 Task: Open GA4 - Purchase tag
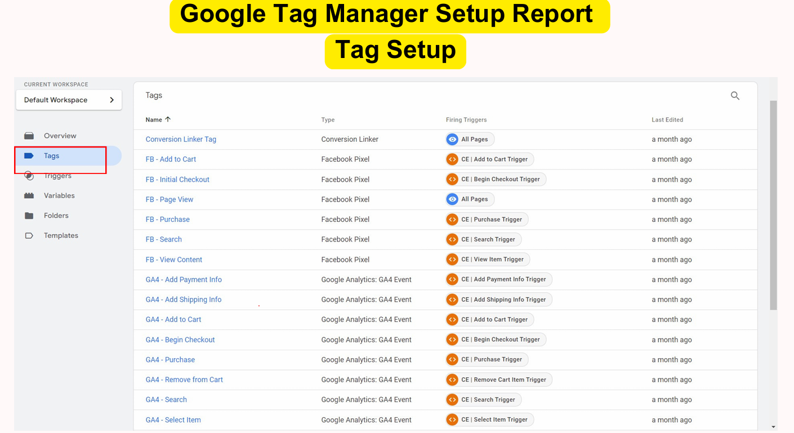(170, 360)
